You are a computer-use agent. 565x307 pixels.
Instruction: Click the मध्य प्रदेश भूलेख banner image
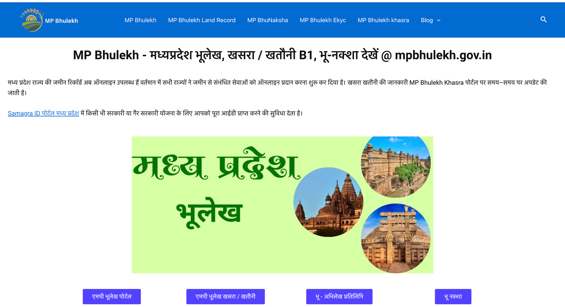[282, 205]
